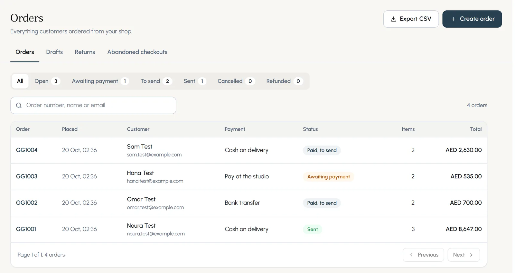Open the Returns tab
Viewport: 515px width, 273px height.
85,52
